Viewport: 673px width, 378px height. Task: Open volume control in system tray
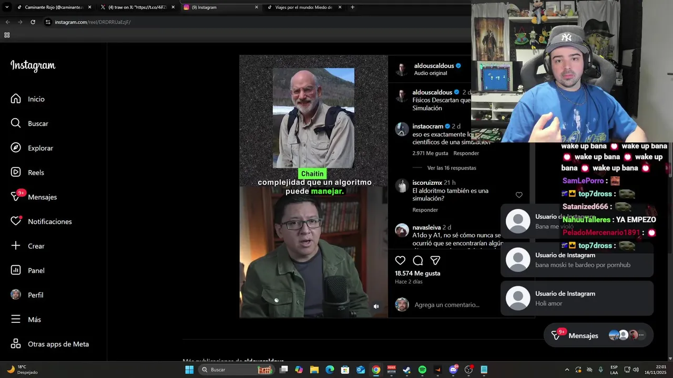click(636, 370)
